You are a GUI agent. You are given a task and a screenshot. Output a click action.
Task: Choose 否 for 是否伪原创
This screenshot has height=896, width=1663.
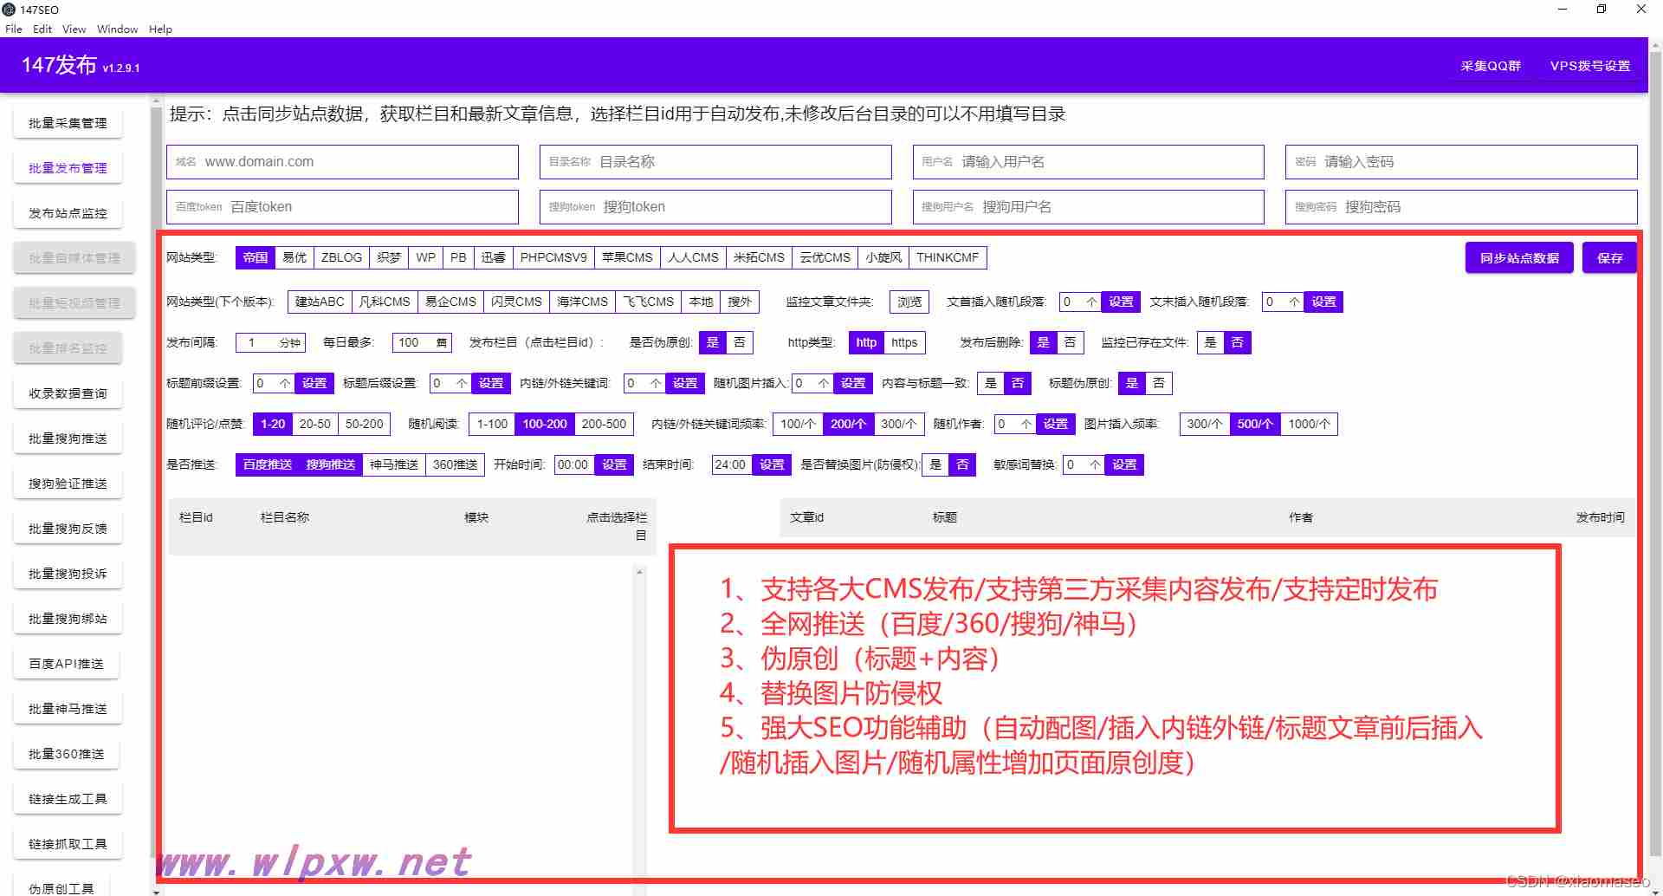[739, 342]
